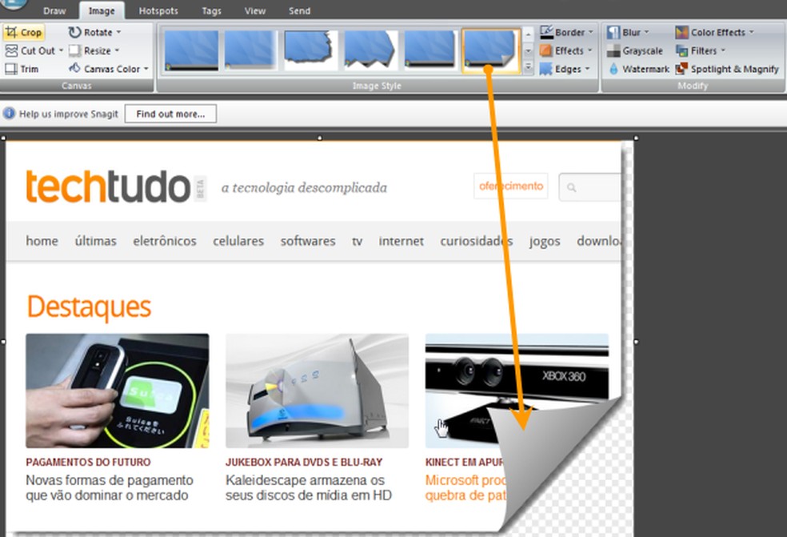Select the sawtooth-edge image style thumbnail
The image size is (787, 537).
pyautogui.click(x=370, y=50)
